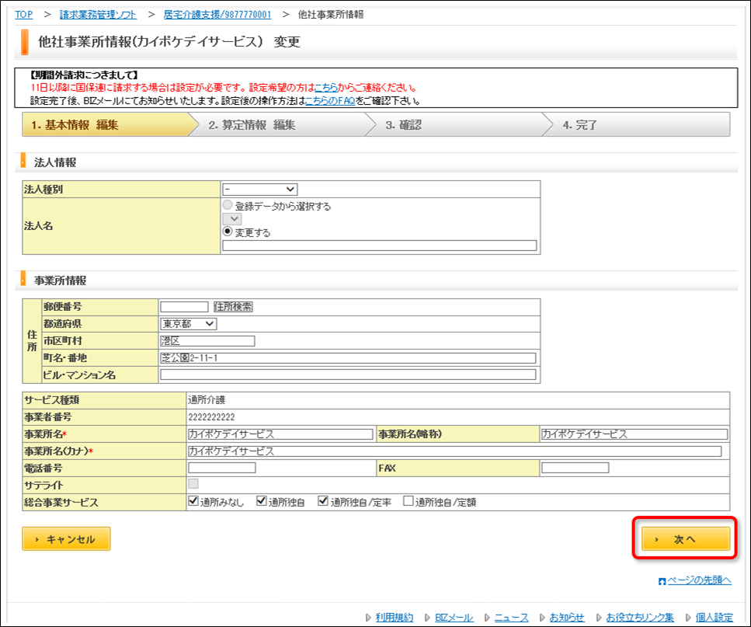Click the 通所介護 service type text
751x627 pixels.
point(207,400)
